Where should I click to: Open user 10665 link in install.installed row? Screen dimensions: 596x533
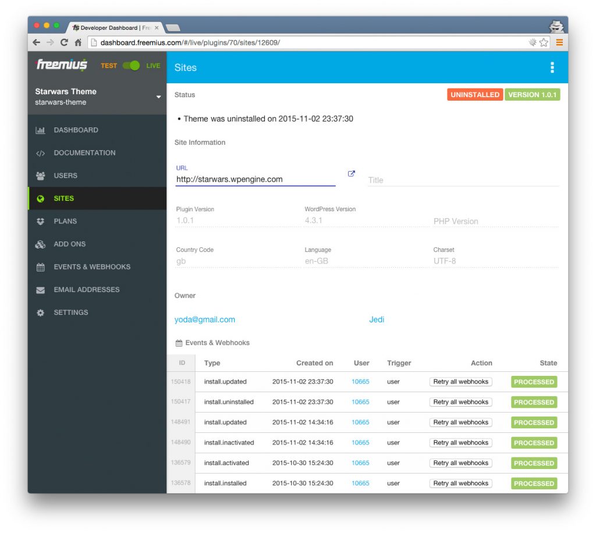(360, 483)
